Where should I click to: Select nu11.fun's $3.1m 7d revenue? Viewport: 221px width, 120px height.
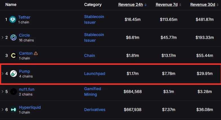coord(169,92)
